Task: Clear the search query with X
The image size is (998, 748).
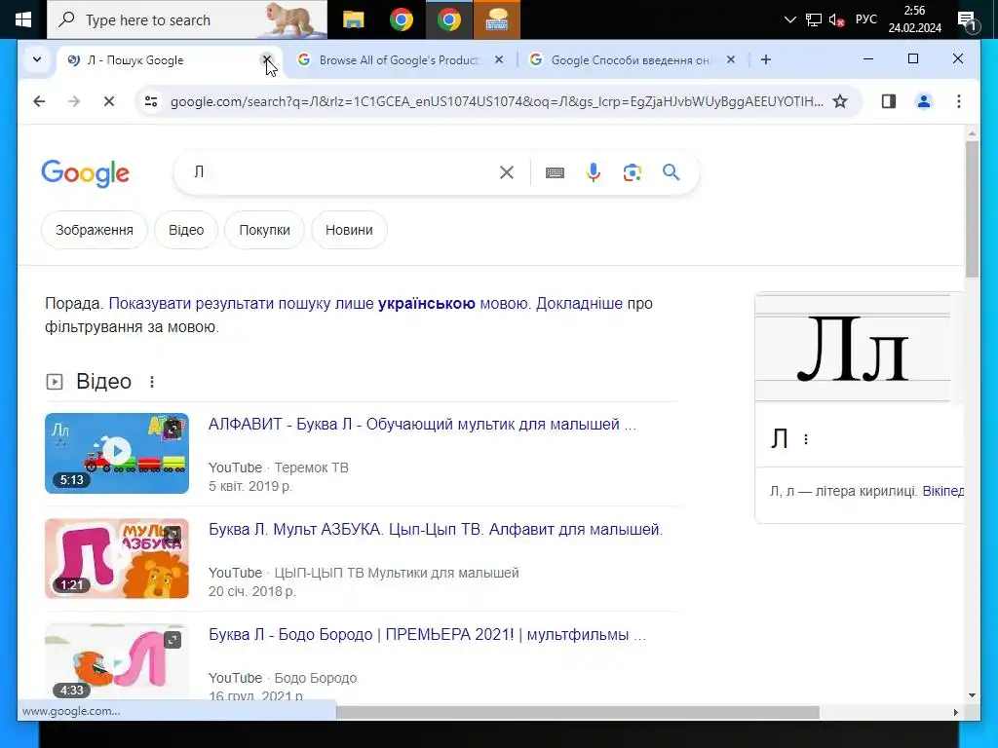Action: click(x=507, y=172)
